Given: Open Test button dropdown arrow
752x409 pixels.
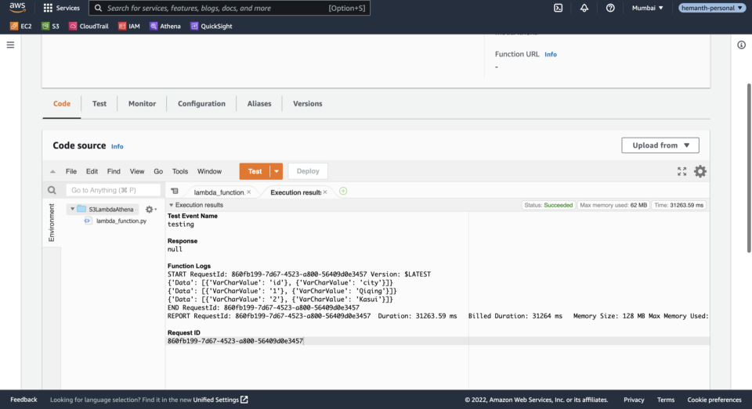Looking at the screenshot, I should (x=277, y=171).
